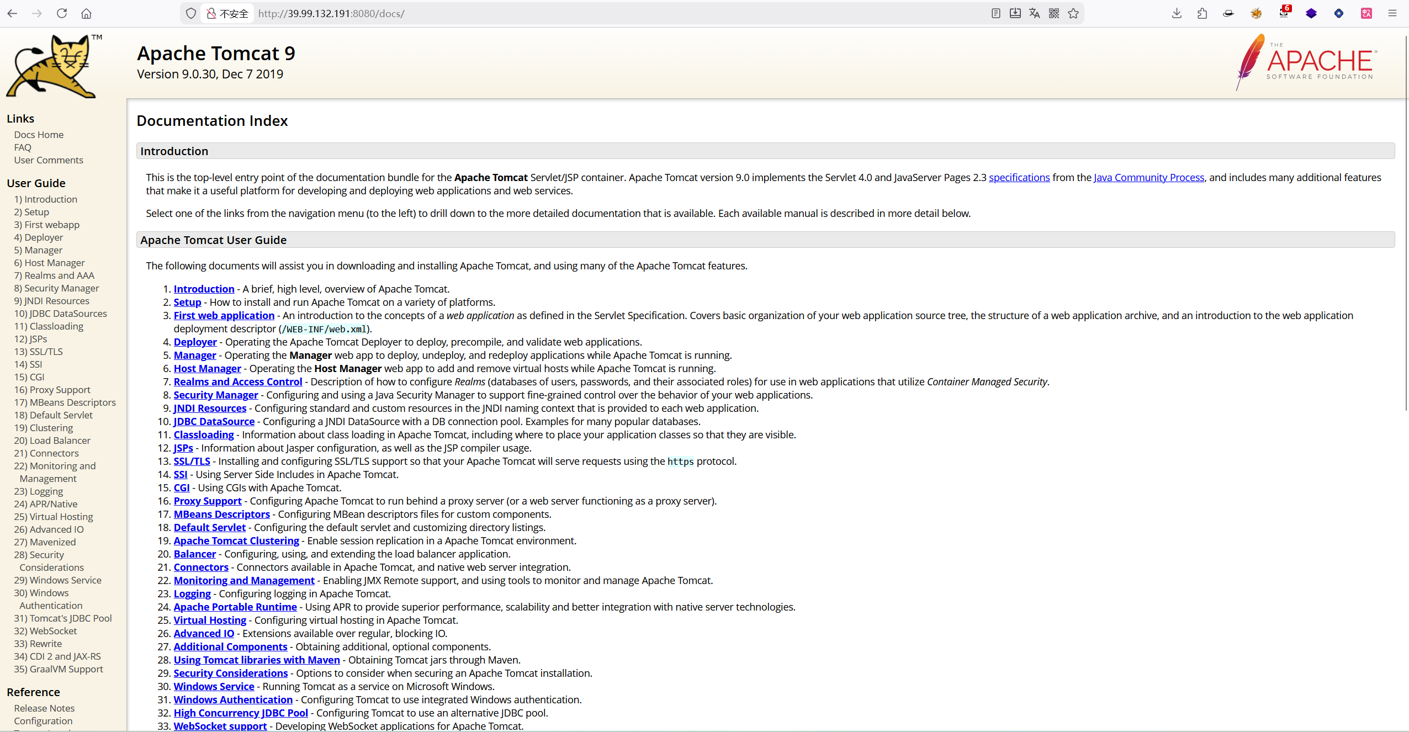
Task: Generate QR code for this page
Action: 1053,13
